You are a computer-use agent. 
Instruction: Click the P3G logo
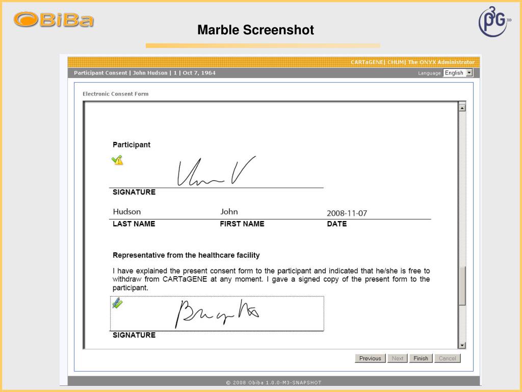[494, 21]
